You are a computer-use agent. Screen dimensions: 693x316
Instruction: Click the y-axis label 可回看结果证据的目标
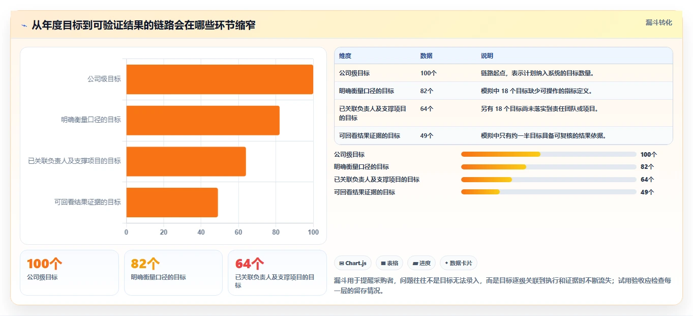(87, 203)
